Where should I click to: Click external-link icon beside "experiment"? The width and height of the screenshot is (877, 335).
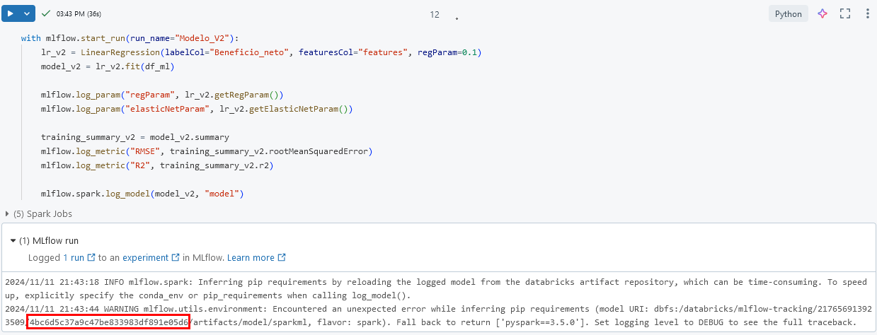pos(175,258)
